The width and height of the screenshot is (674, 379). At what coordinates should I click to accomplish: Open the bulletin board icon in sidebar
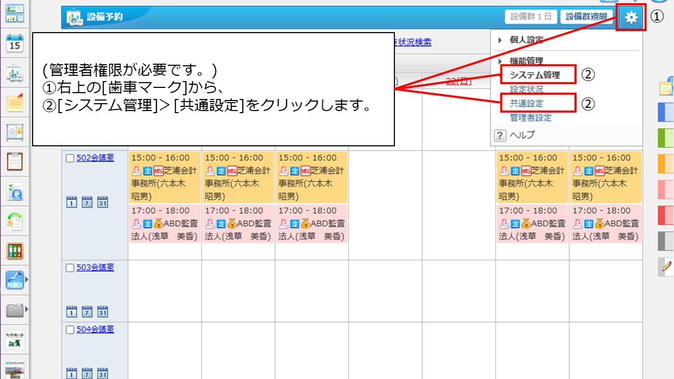(x=15, y=132)
